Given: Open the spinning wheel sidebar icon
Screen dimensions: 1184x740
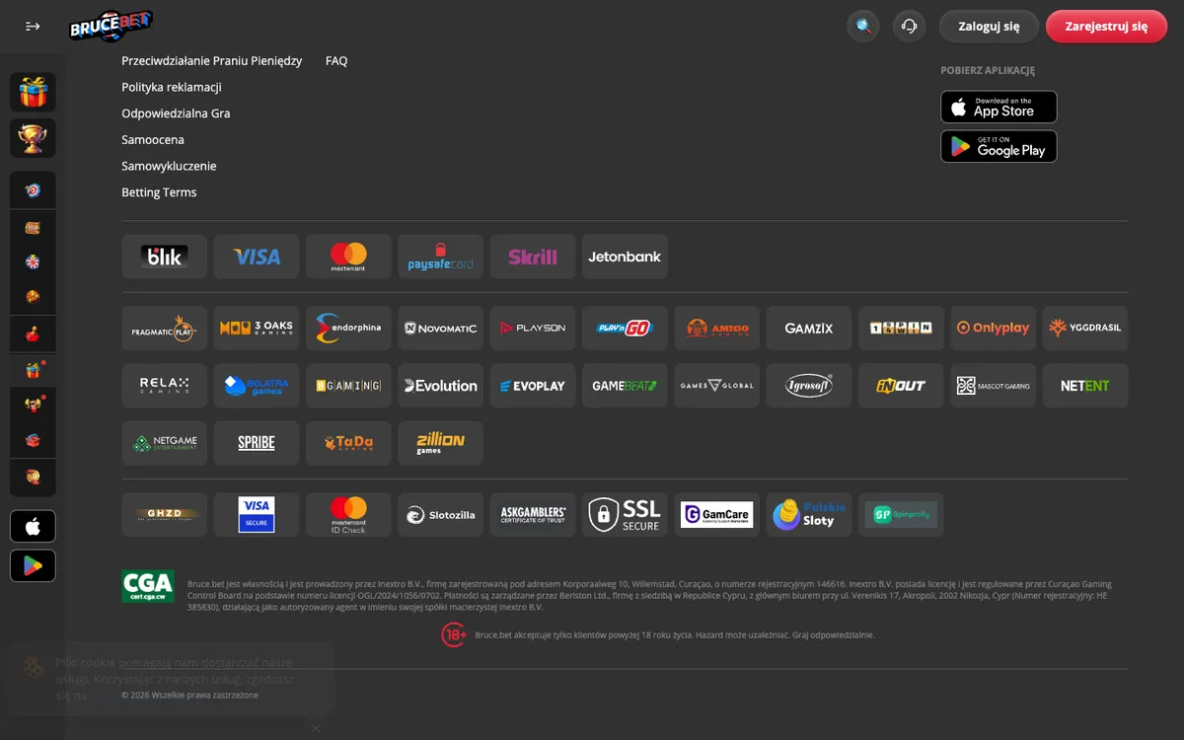Looking at the screenshot, I should point(33,262).
